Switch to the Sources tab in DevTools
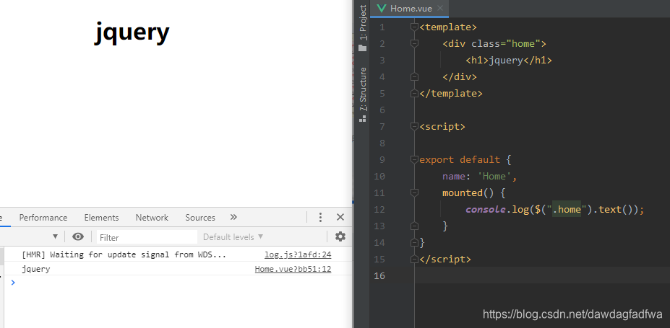Viewport: 670px width, 328px height. click(200, 217)
